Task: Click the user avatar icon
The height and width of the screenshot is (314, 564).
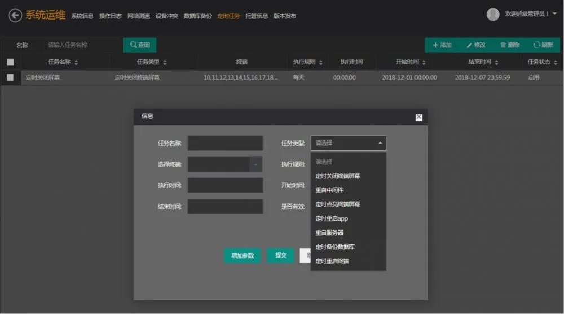Action: click(x=493, y=15)
